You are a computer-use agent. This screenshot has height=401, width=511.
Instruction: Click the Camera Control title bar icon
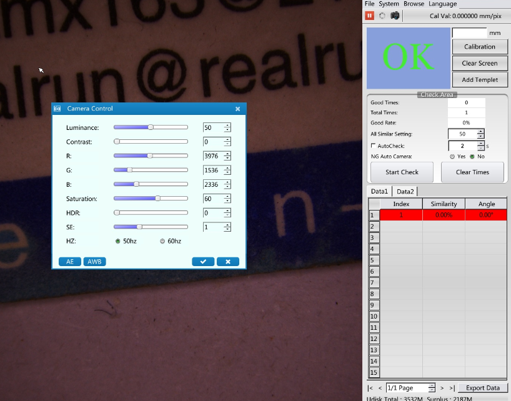(x=57, y=109)
